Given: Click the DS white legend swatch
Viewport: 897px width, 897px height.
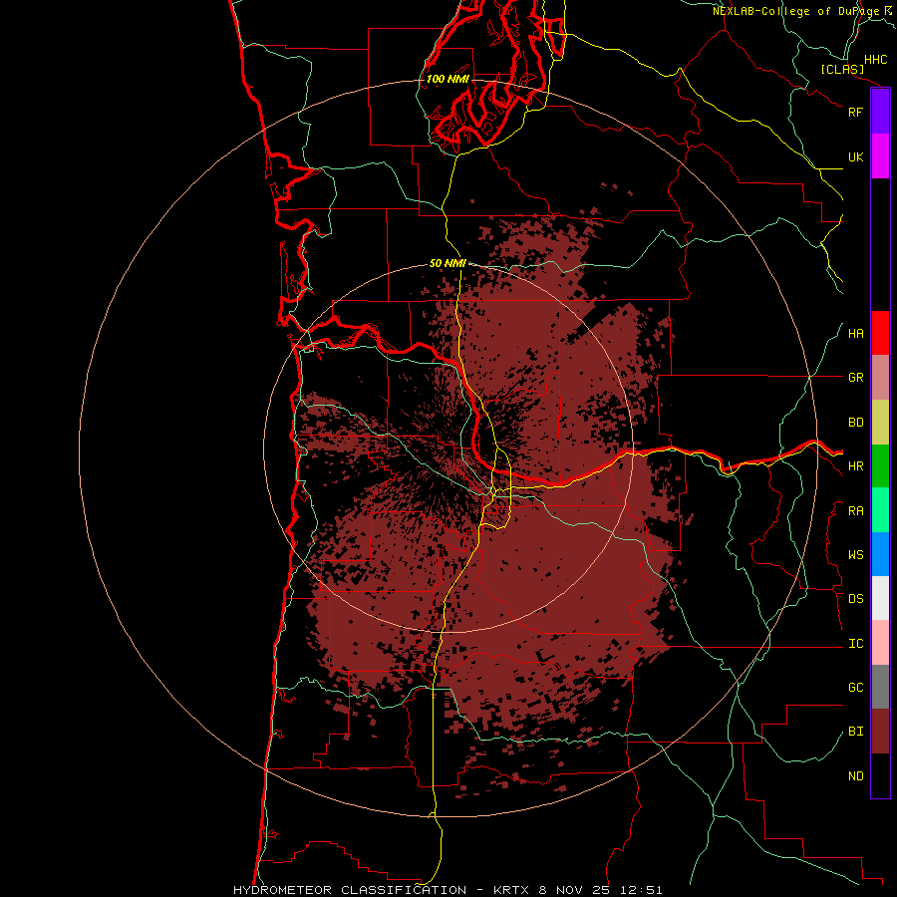Looking at the screenshot, I should pyautogui.click(x=880, y=598).
